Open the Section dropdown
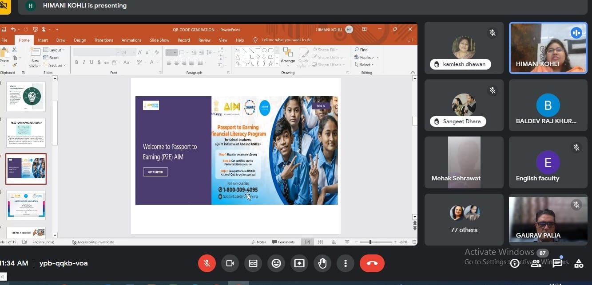592x285 pixels. click(x=55, y=65)
